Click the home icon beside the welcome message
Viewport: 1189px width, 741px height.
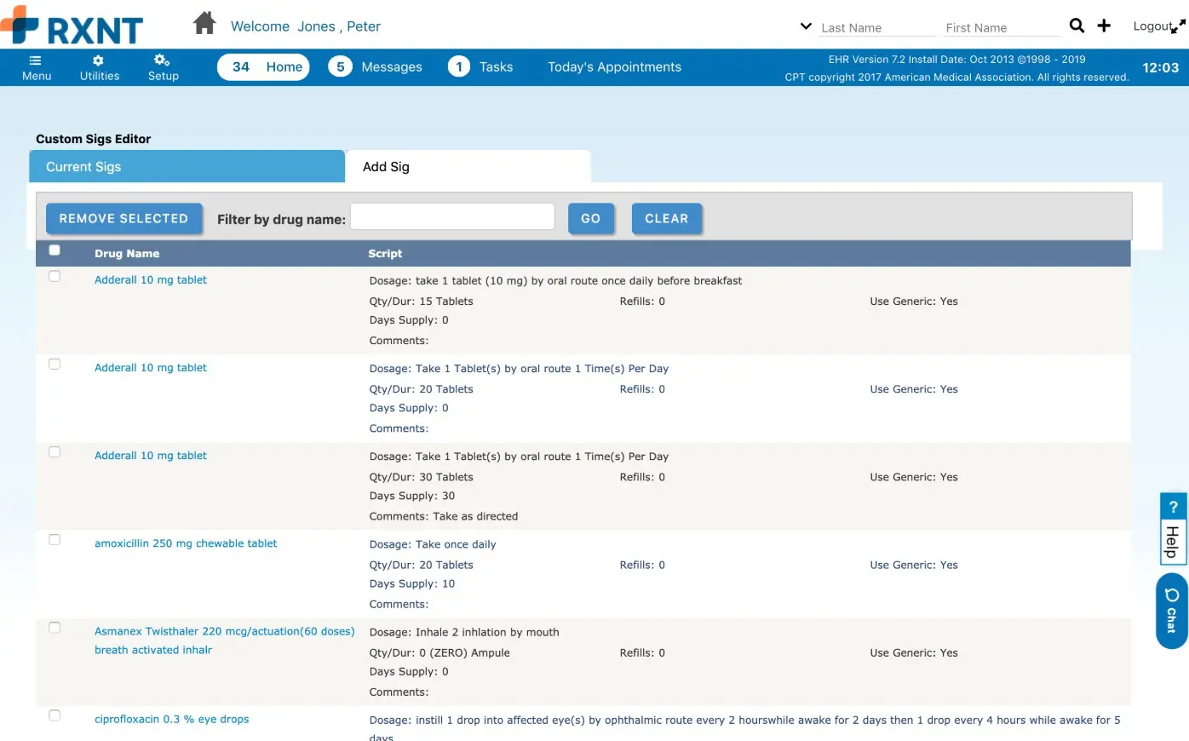tap(204, 23)
